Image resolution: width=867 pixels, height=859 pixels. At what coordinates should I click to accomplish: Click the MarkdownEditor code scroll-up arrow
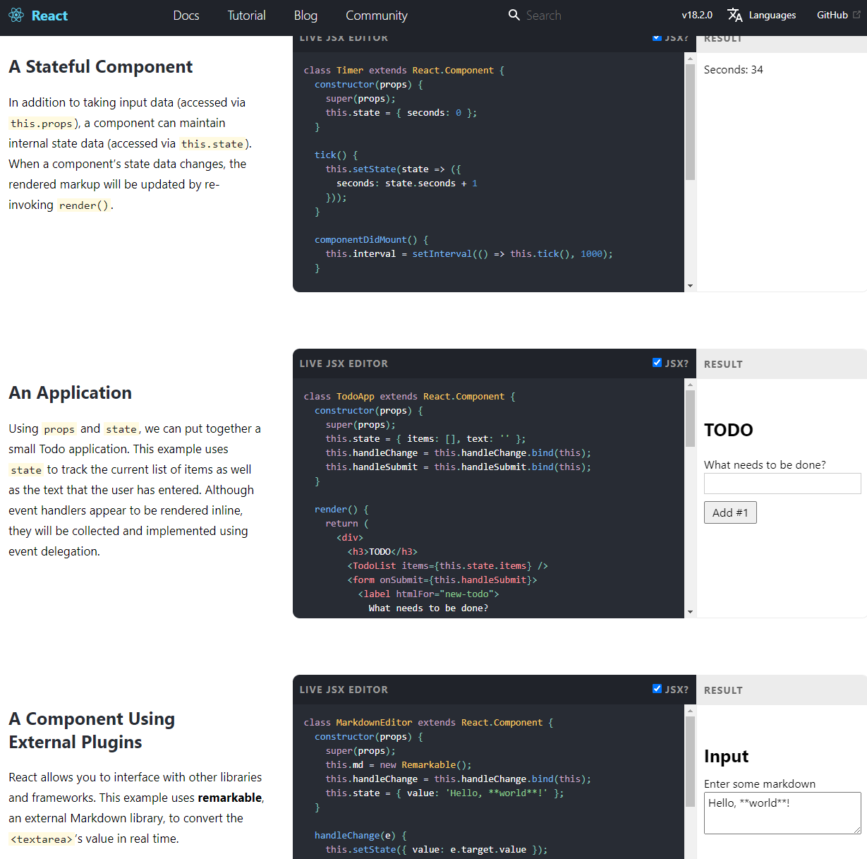pyautogui.click(x=690, y=711)
